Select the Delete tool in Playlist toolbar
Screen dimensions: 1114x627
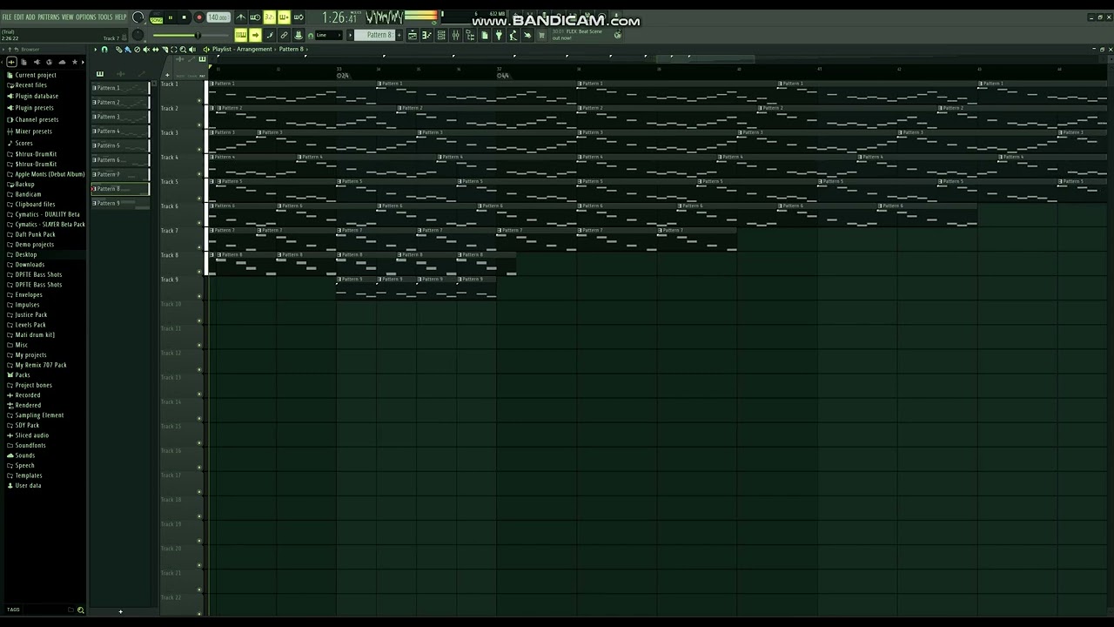tap(137, 49)
